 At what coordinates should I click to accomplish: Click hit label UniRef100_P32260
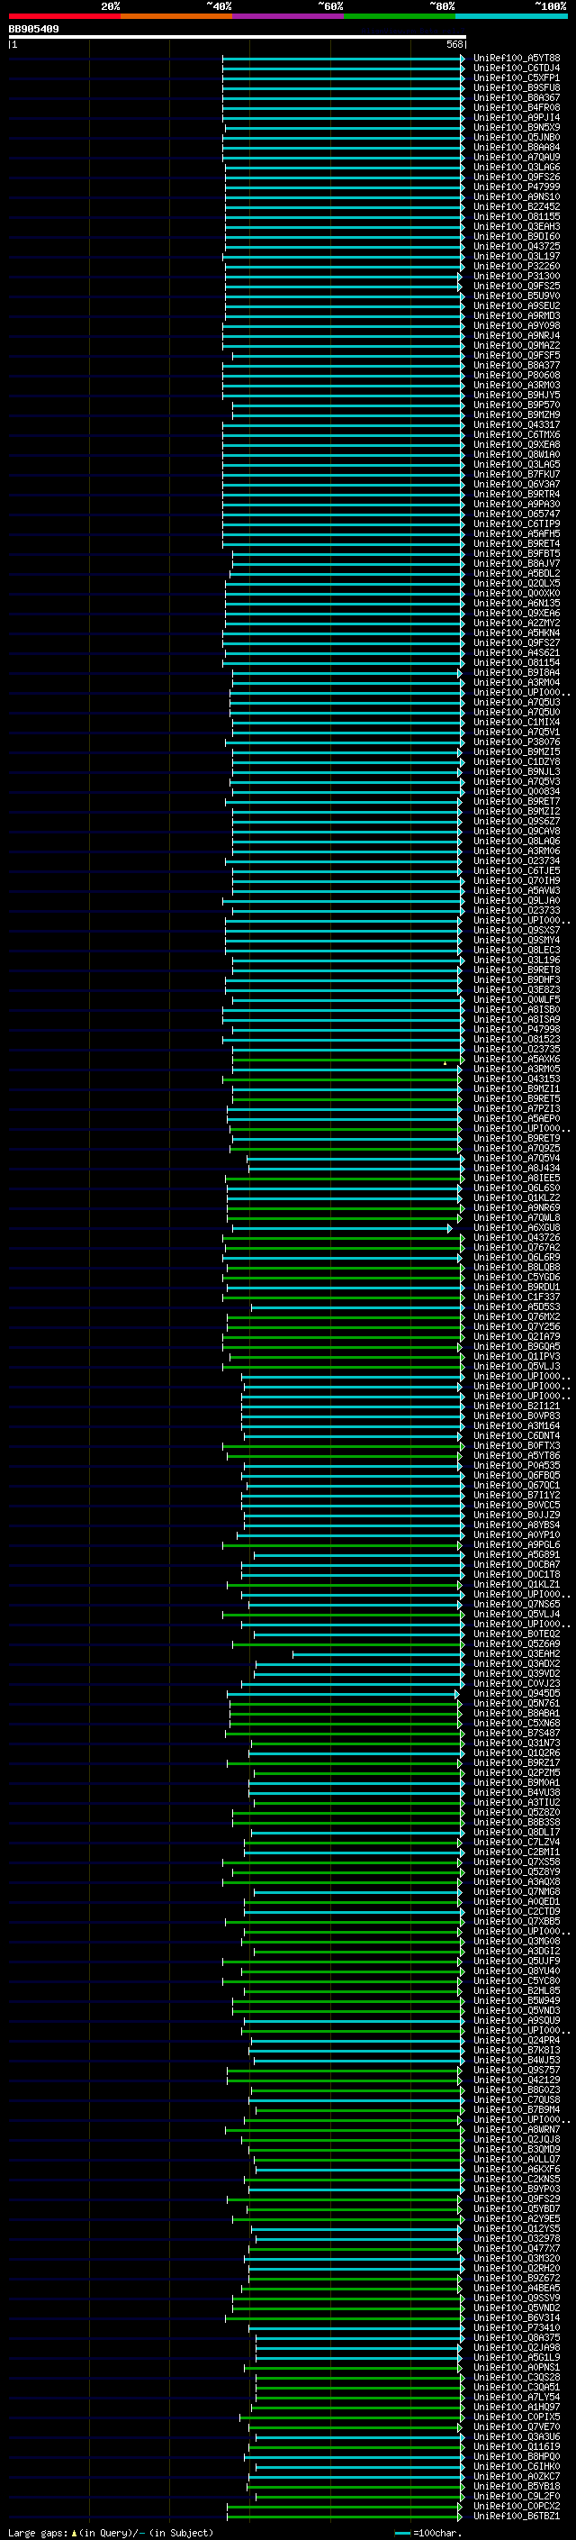[517, 266]
